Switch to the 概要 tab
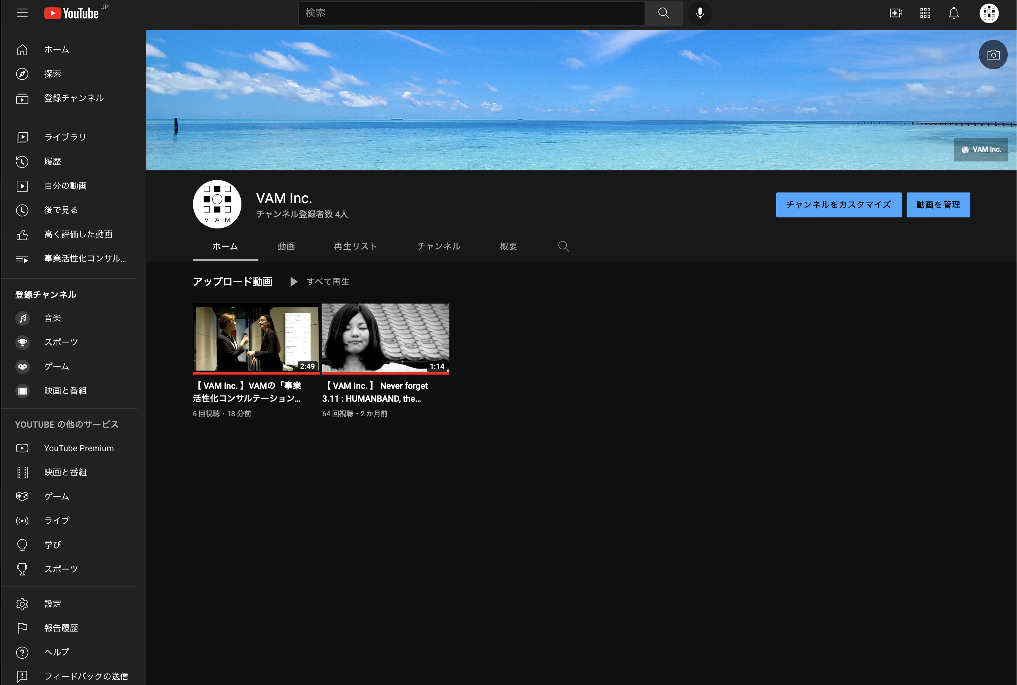 508,246
